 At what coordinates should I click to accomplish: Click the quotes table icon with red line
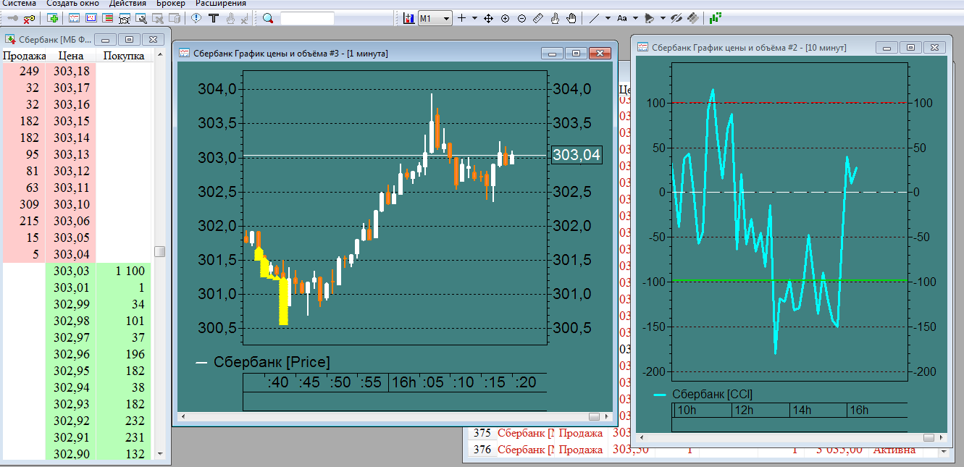pos(75,18)
